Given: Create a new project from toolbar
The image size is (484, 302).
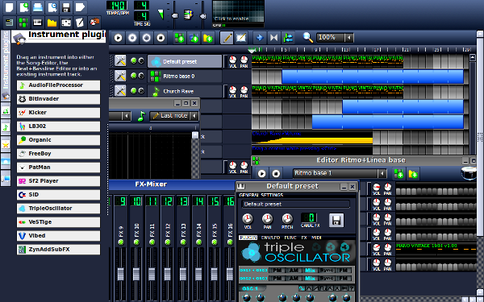Looking at the screenshot, I should [x=9, y=6].
